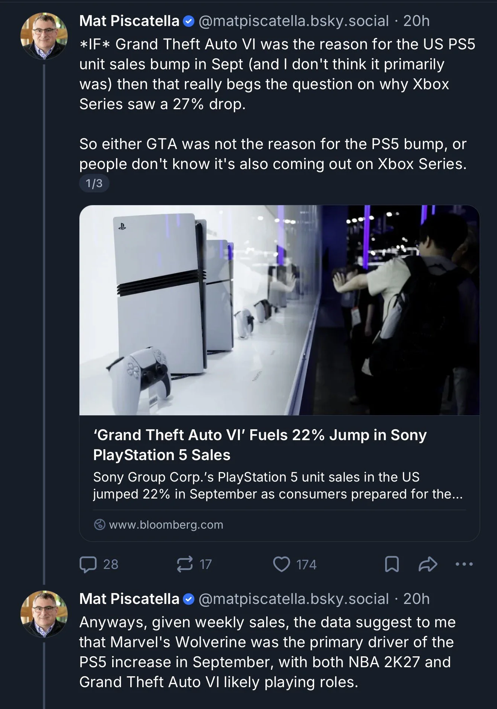Share the first post via arrow icon
The image size is (497, 709).
coord(428,564)
